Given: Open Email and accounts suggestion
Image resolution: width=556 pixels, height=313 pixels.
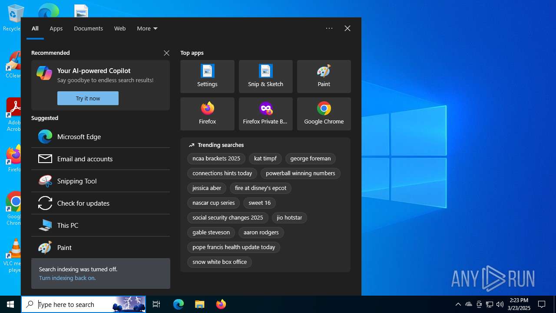Looking at the screenshot, I should coord(100,159).
